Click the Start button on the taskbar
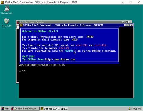This screenshot has height=111, width=143. click(5, 109)
